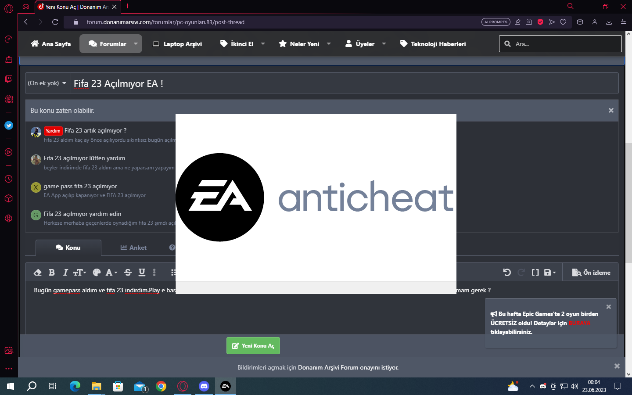The image size is (632, 395).
Task: Toggle strikethrough formatting
Action: 128,273
